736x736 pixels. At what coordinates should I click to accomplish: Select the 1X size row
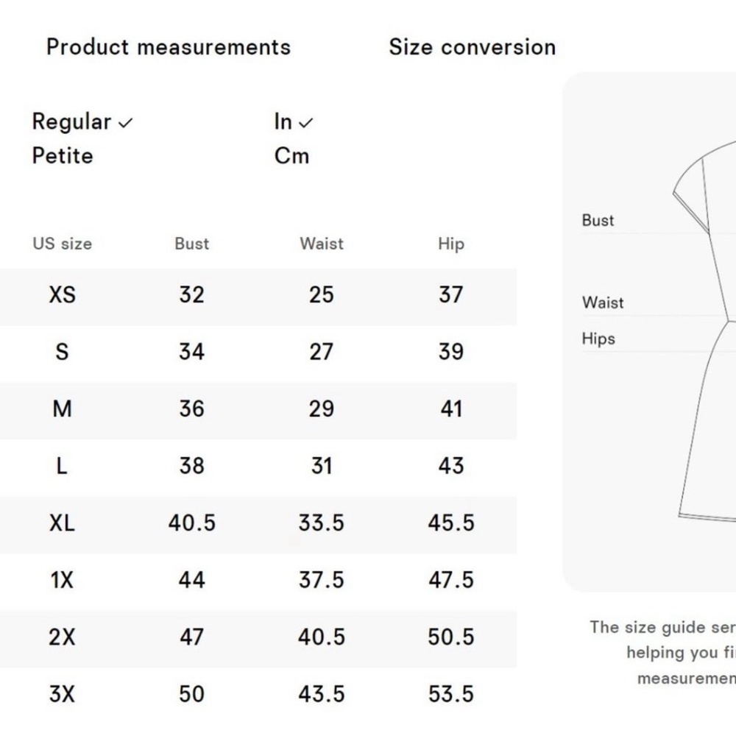62,580
